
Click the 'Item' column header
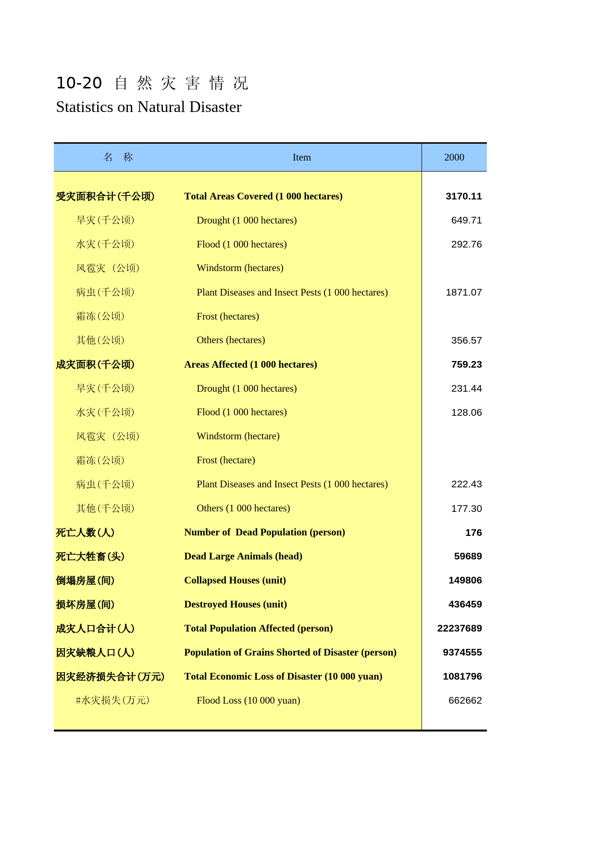(x=301, y=157)
